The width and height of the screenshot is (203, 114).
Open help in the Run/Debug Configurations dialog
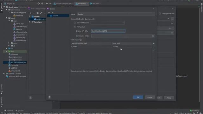click(30, 98)
